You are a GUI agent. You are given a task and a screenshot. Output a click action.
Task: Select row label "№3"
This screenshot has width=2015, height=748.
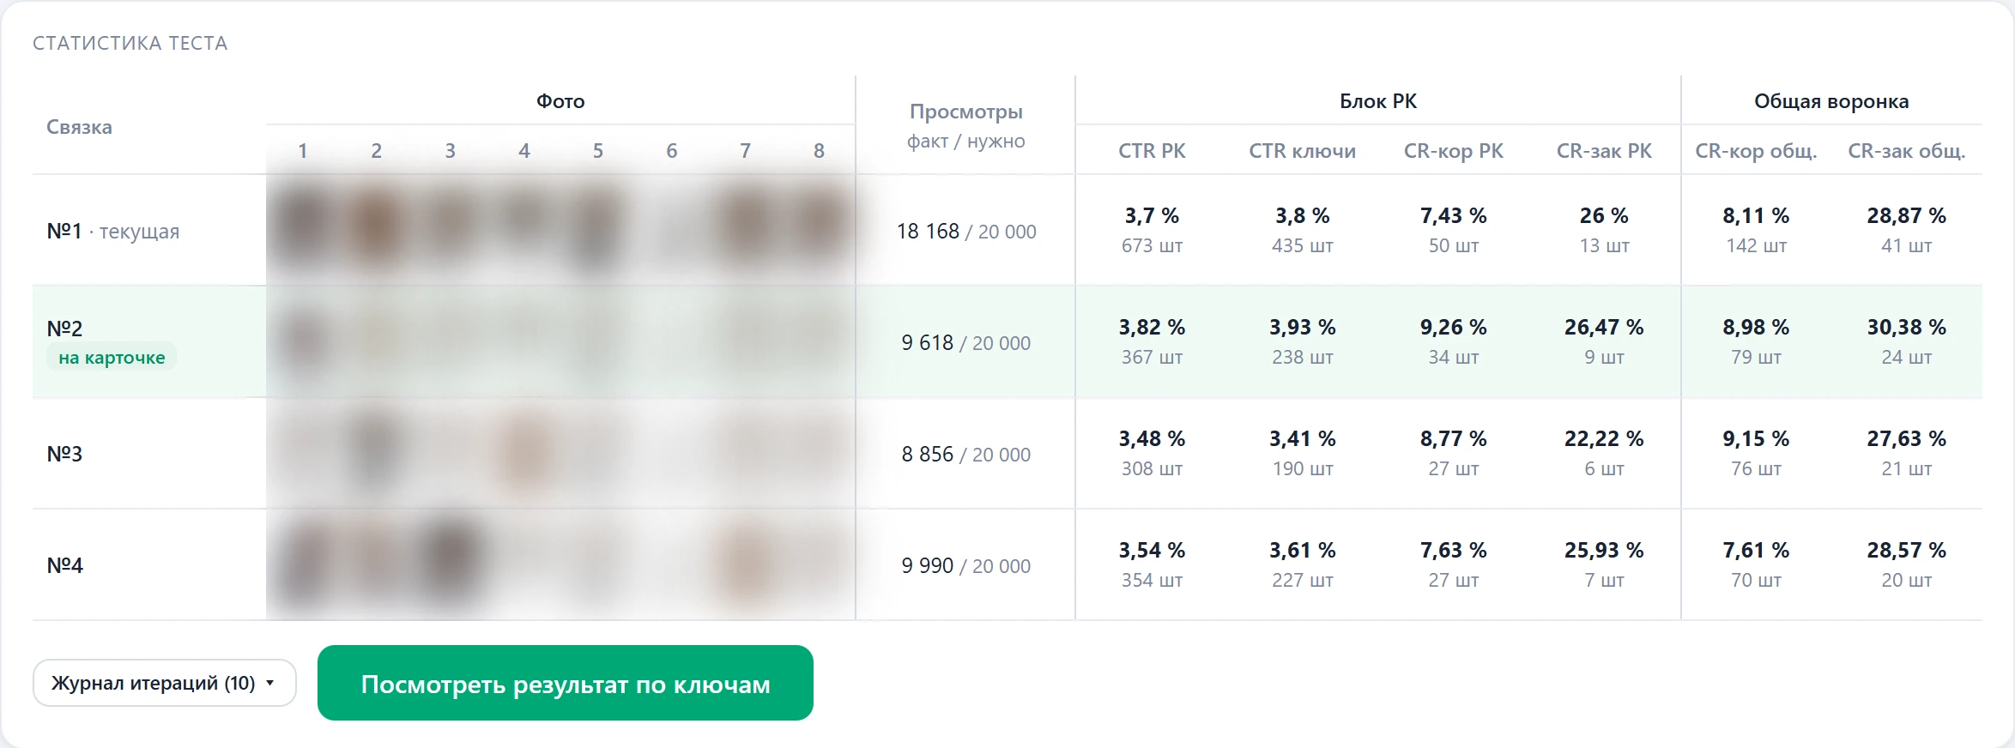(x=64, y=454)
